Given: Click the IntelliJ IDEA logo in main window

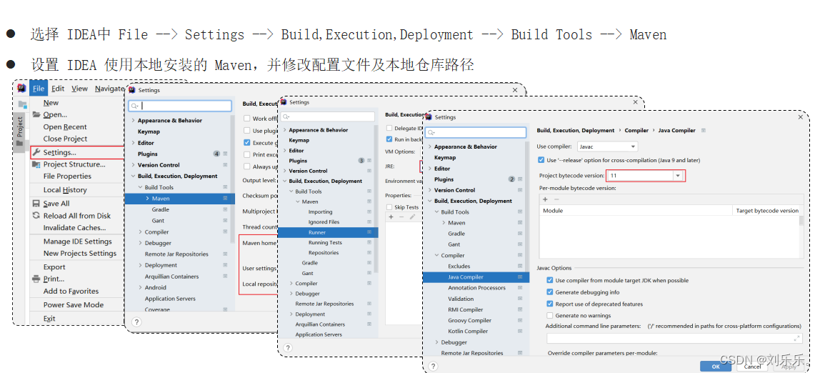Looking at the screenshot, I should pyautogui.click(x=21, y=89).
